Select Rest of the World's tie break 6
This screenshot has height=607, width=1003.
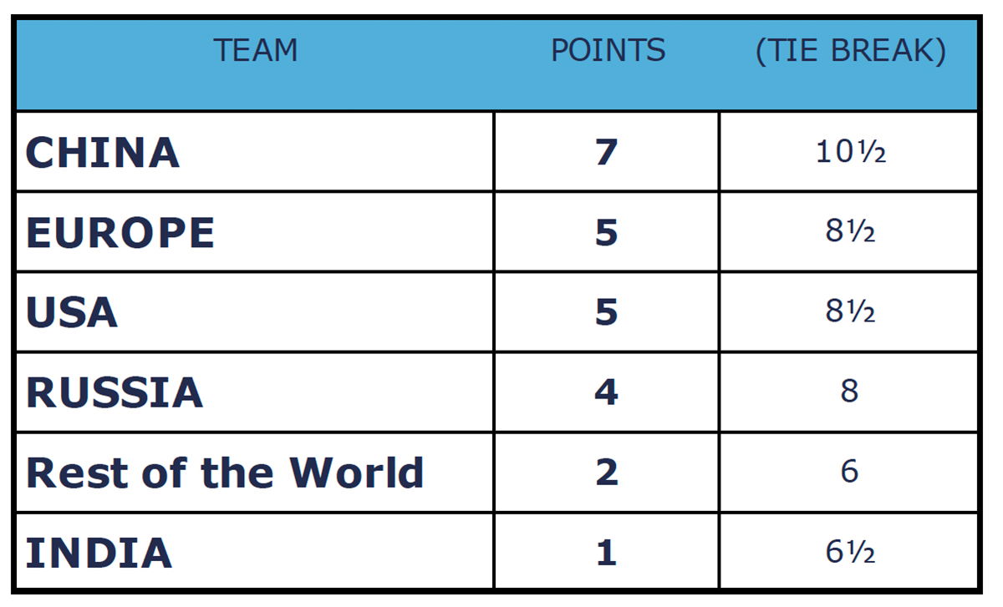pos(849,473)
